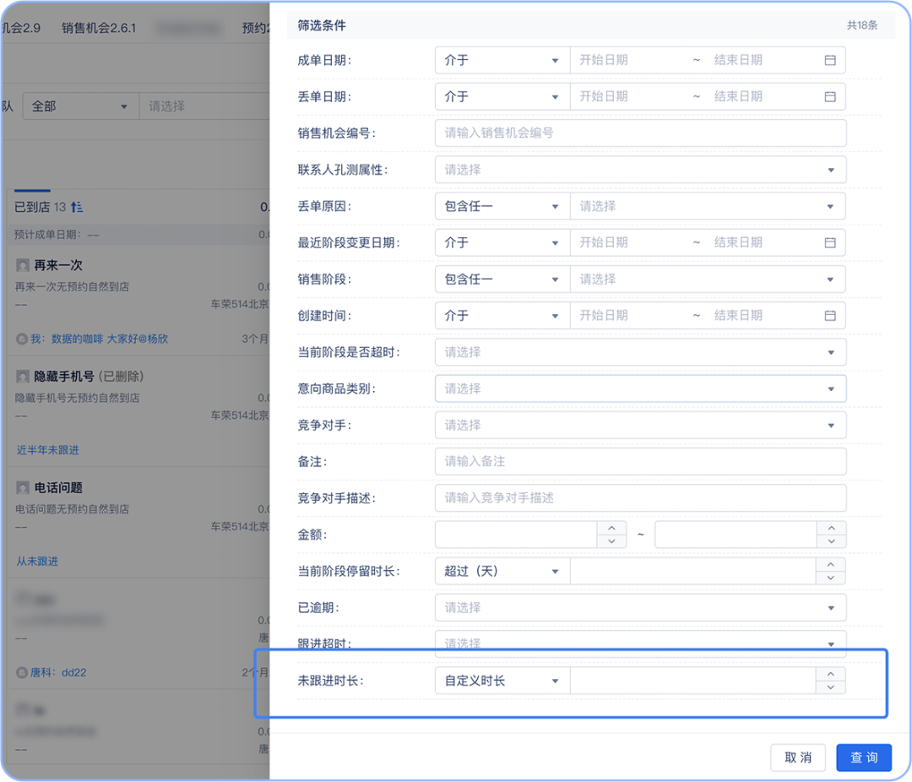Image resolution: width=912 pixels, height=782 pixels.
Task: Open 超过（天） dropdown for 当前阶段停留时长
Action: coord(502,571)
